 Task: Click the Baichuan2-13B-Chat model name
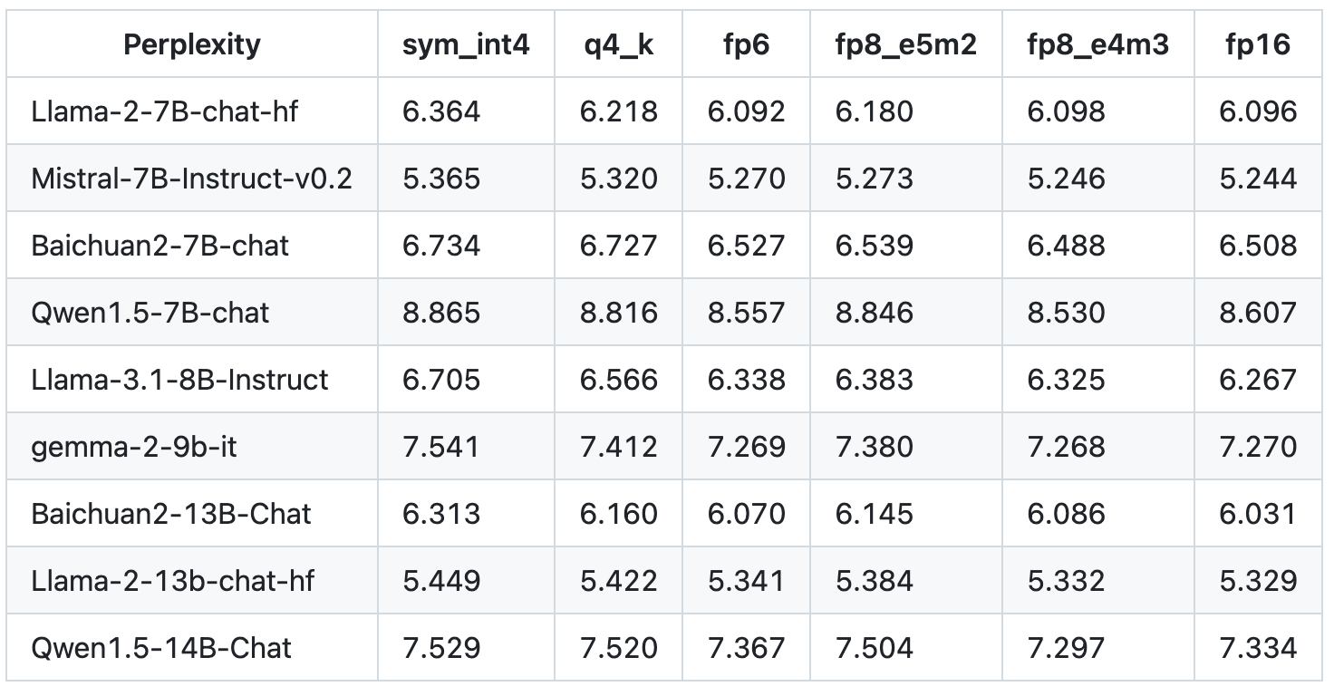click(171, 514)
